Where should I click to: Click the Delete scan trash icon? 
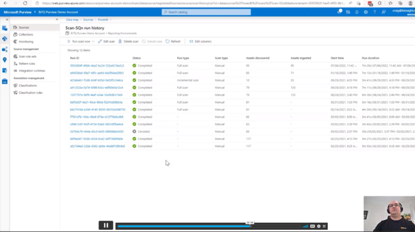tap(121, 41)
